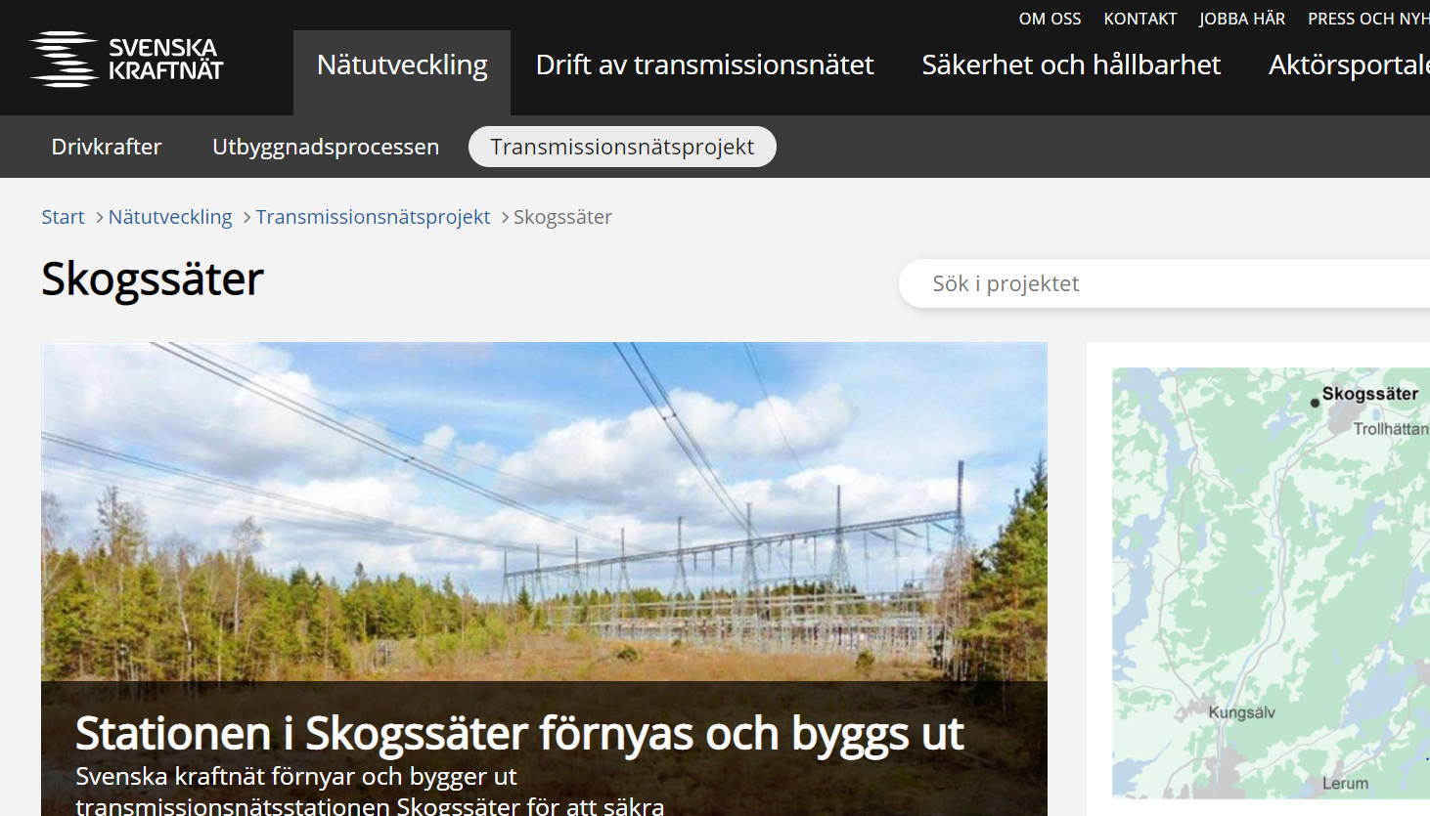The height and width of the screenshot is (816, 1430).
Task: Select the Utbyggnadsprocessen submenu item
Action: click(326, 147)
